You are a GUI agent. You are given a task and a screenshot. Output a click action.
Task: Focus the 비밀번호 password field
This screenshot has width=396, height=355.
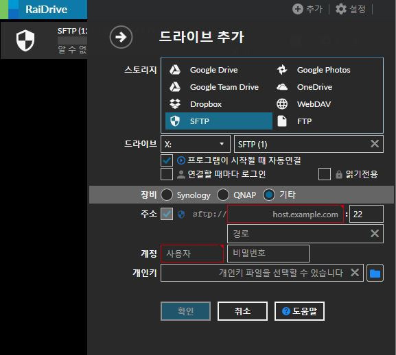(268, 254)
